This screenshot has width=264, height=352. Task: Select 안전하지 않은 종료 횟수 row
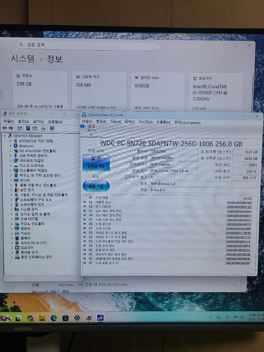[x=167, y=254]
